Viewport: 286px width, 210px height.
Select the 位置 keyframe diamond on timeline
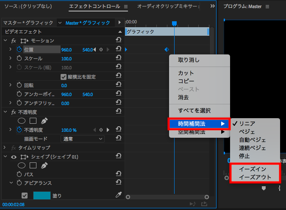[167, 49]
